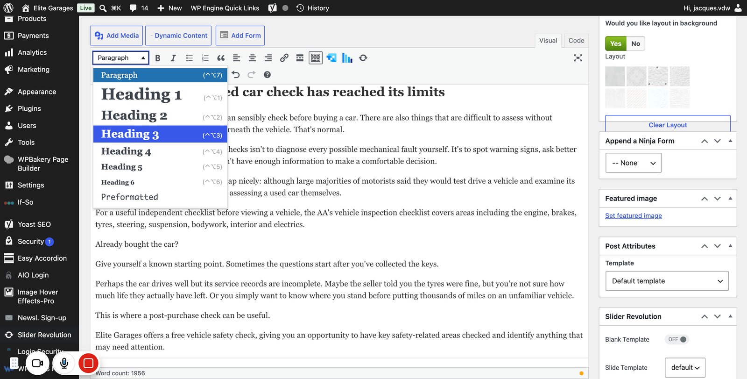Stop the screen recording red button

88,363
